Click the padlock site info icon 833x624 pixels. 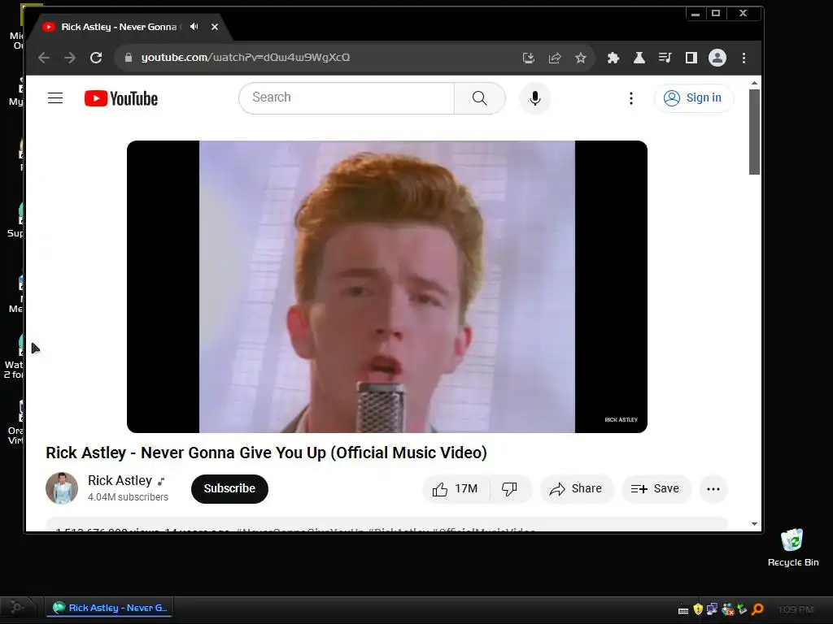point(128,58)
